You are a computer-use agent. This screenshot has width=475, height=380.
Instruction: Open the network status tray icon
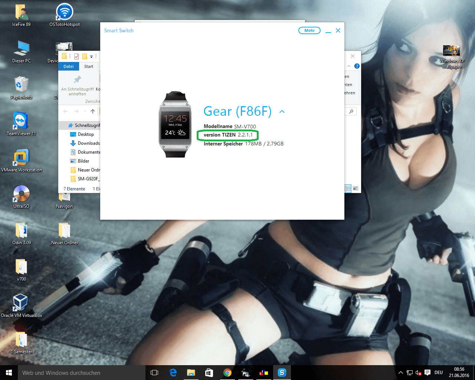[410, 373]
